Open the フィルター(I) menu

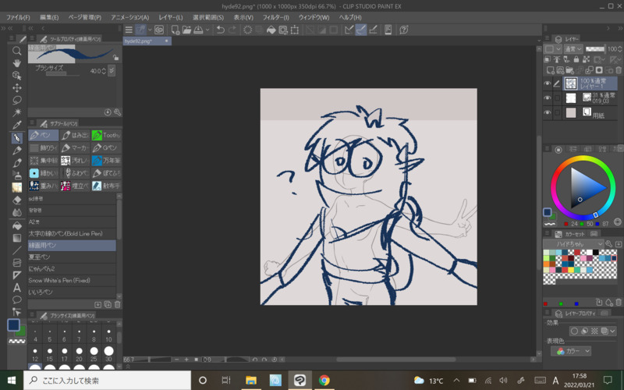tap(275, 17)
